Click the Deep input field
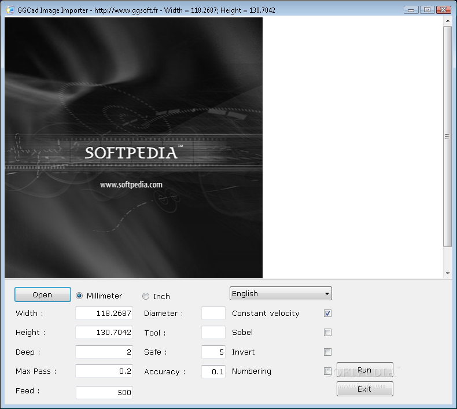 (x=104, y=352)
